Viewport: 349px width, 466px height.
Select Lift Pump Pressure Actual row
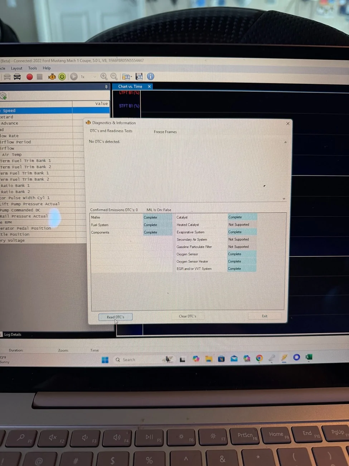(x=43, y=204)
